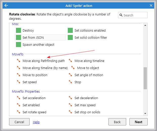Go Back to previous step button
Viewport: 157px width, 131px height.
117,122
